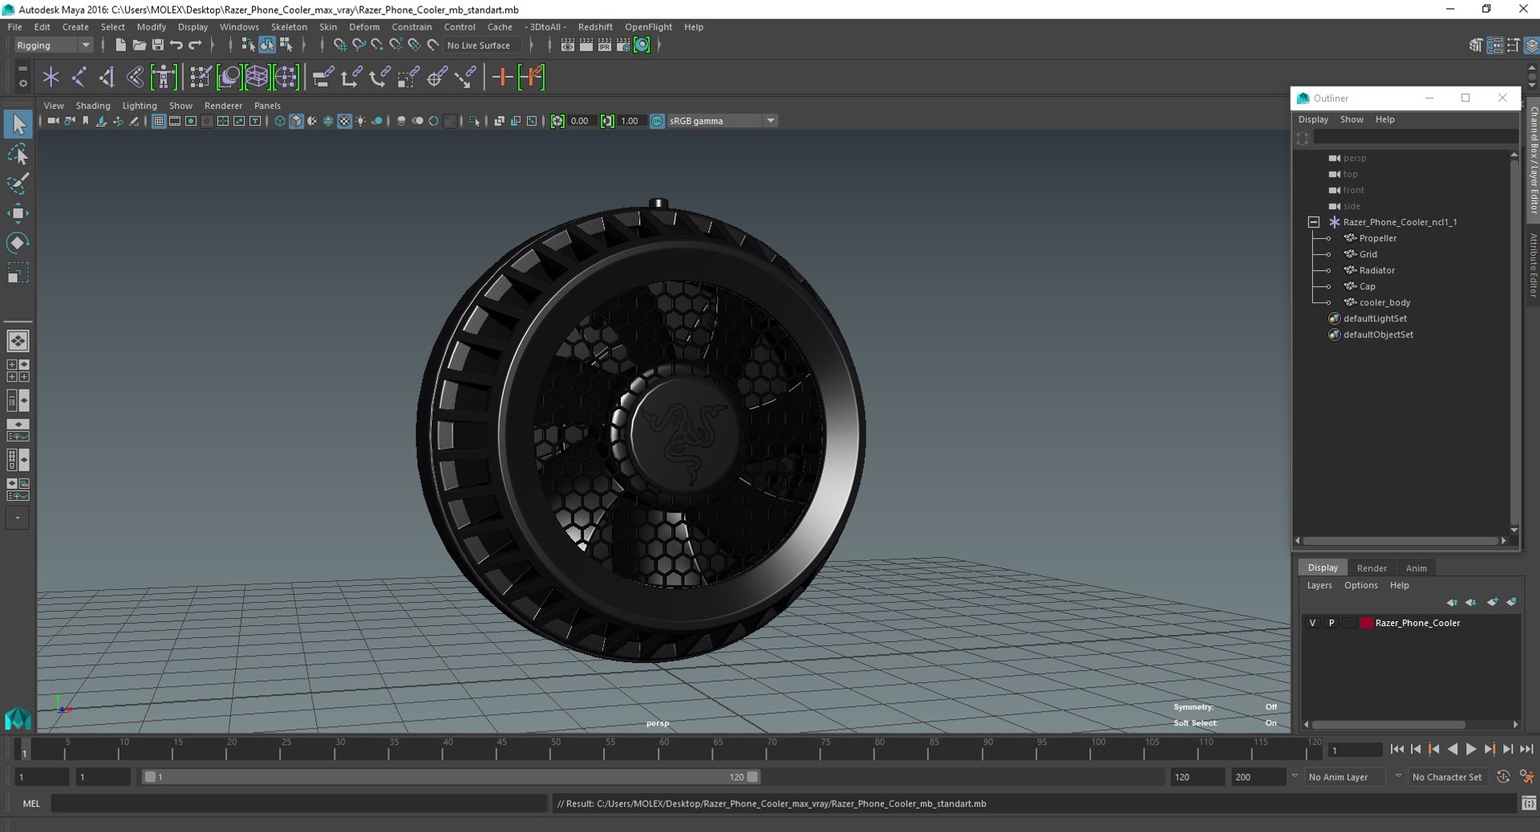Click the IPR render icon
Viewport: 1540px width, 832px height.
(605, 45)
